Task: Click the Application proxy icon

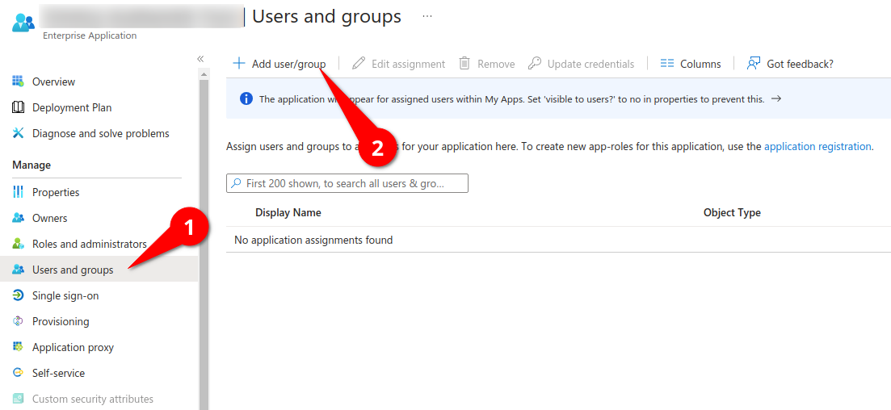Action: (18, 347)
